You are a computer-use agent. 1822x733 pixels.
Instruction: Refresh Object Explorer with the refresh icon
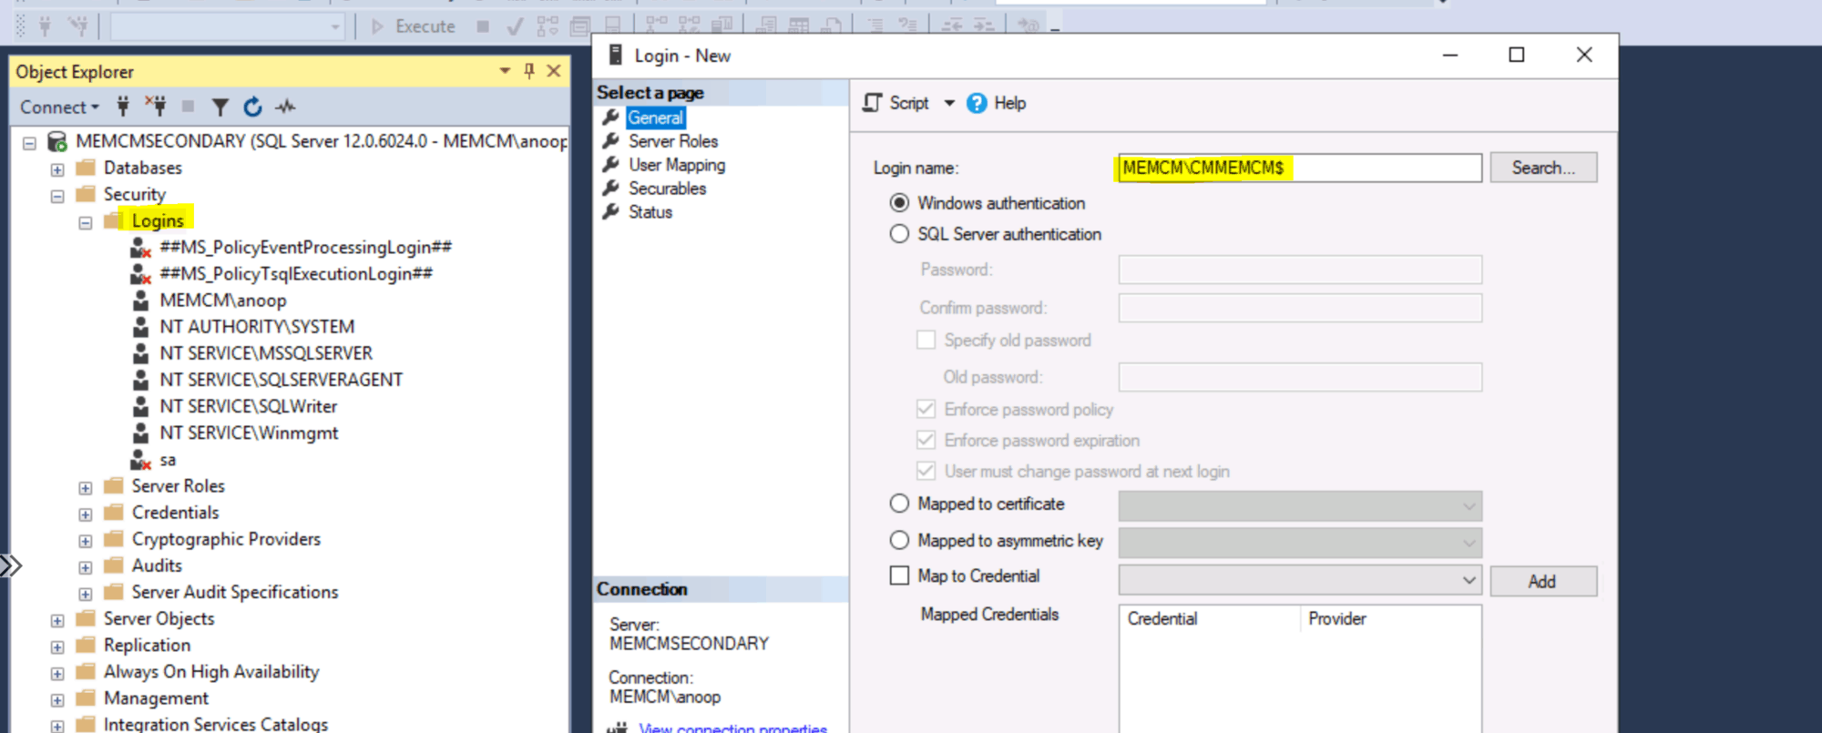click(x=252, y=107)
